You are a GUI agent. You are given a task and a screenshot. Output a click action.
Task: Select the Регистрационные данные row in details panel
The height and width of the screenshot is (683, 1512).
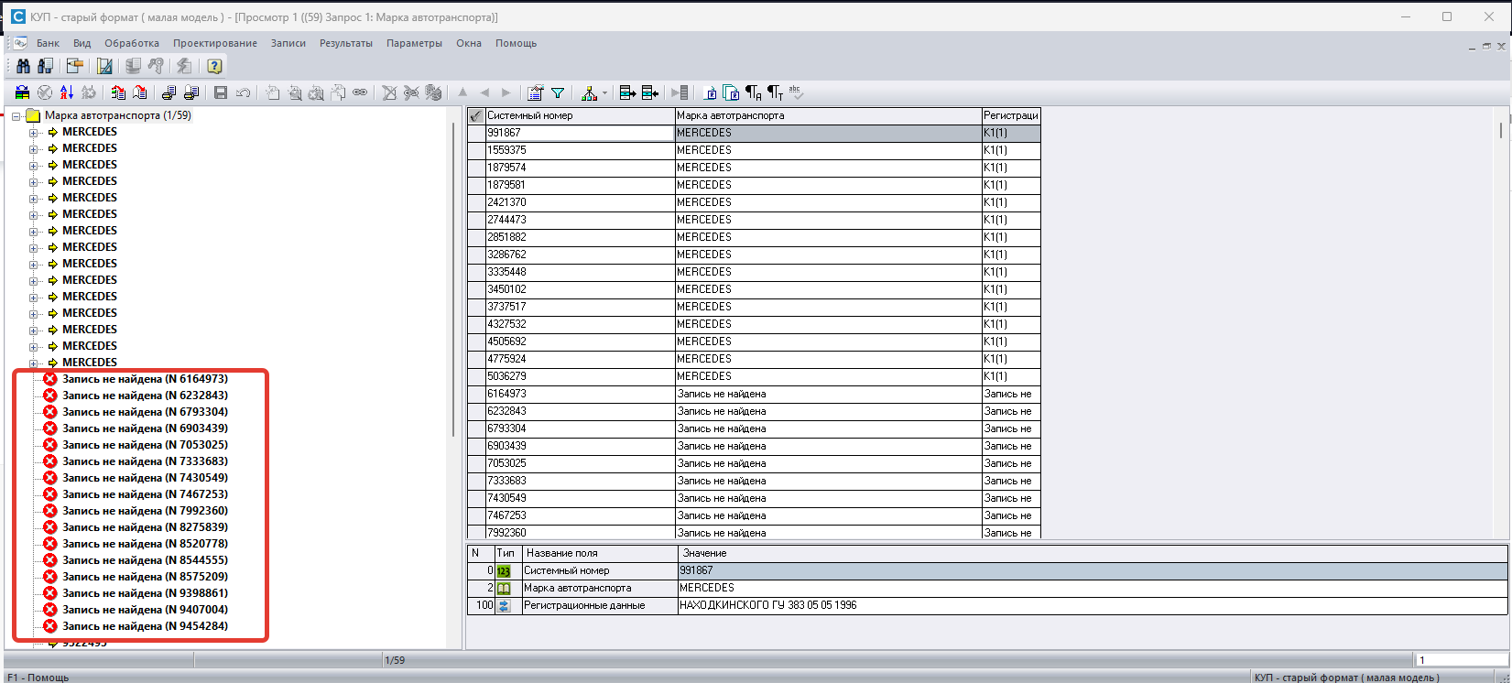point(987,605)
